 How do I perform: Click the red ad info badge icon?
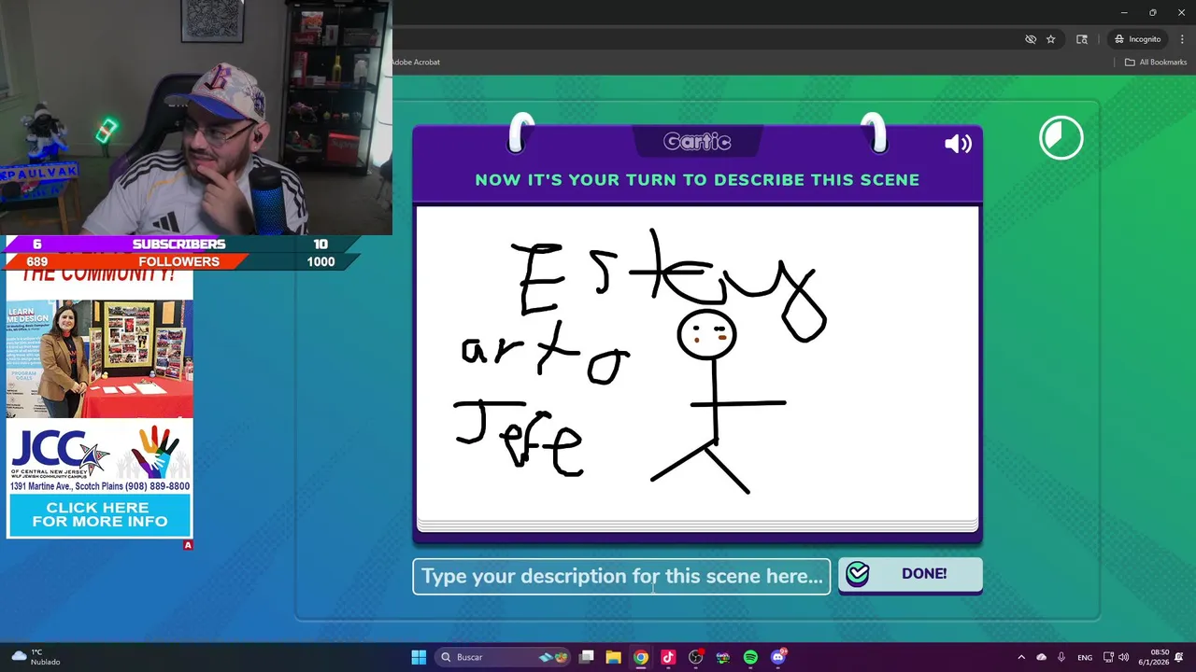click(188, 545)
